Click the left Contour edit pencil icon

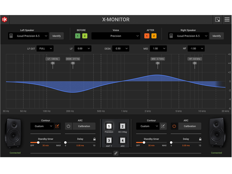(x=57, y=126)
